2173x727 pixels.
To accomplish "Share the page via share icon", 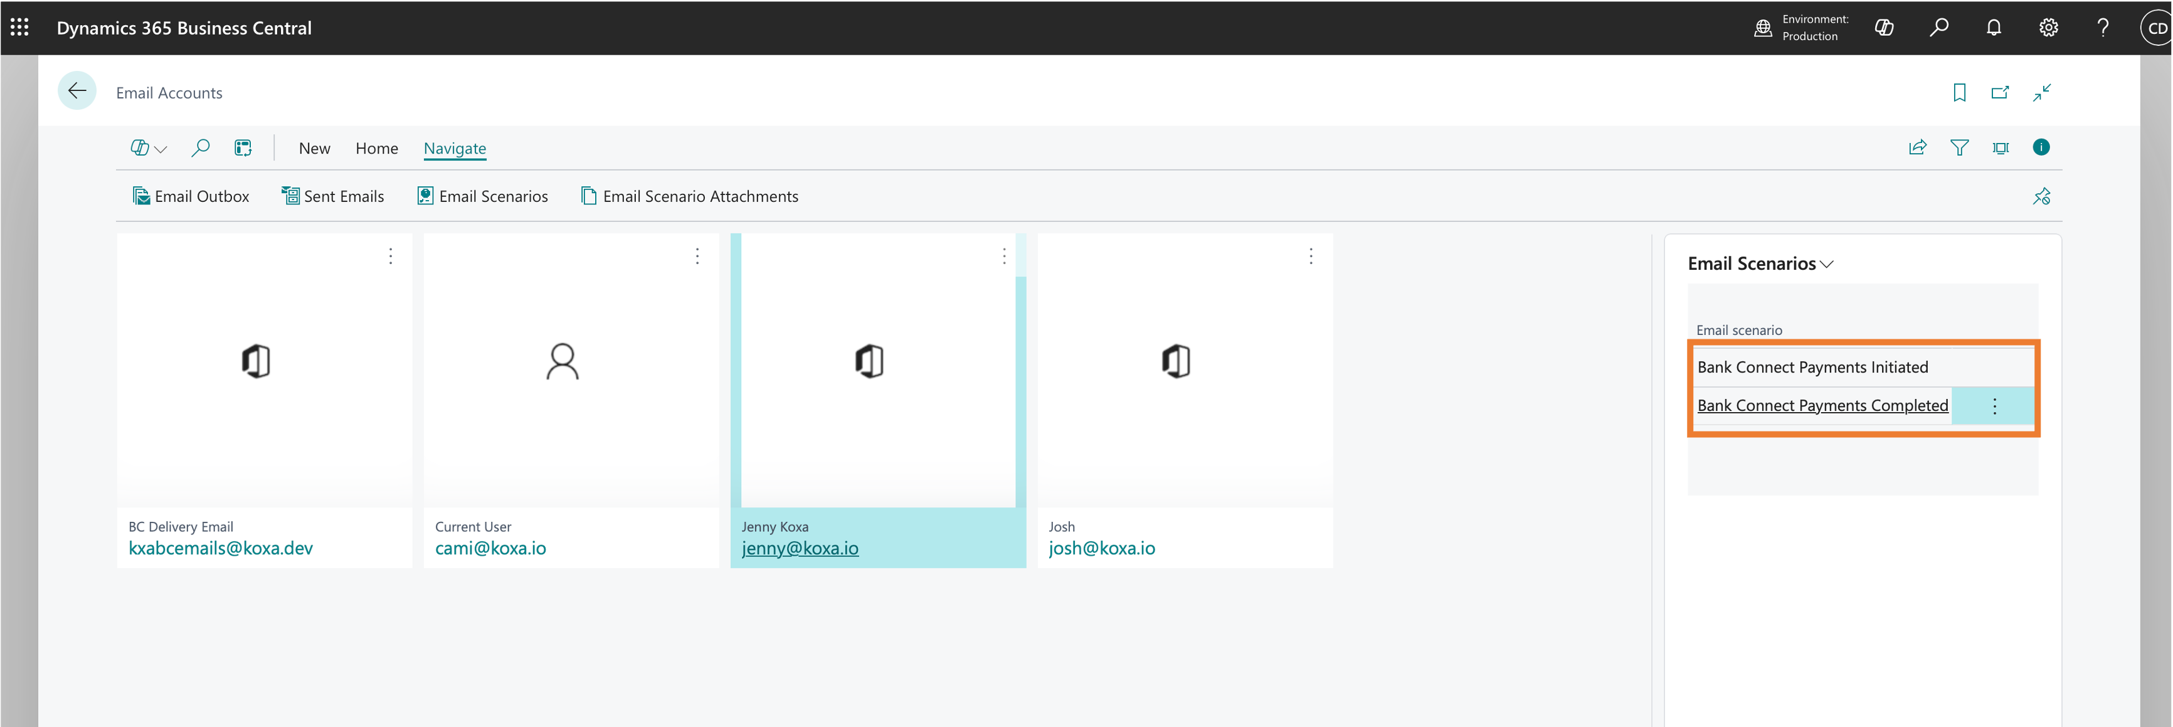I will tap(1917, 147).
